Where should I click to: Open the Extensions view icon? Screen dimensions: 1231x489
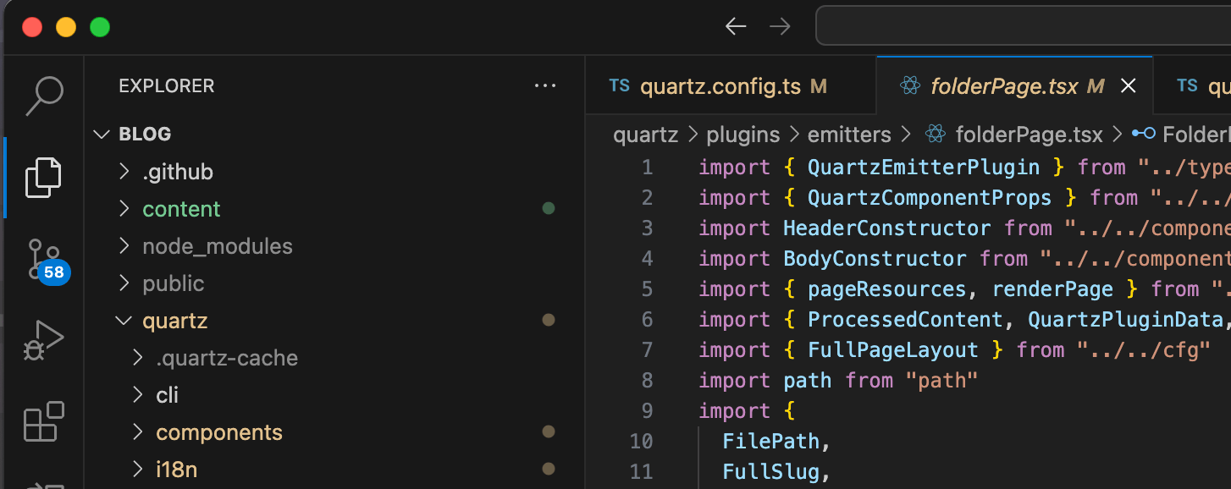[x=44, y=420]
